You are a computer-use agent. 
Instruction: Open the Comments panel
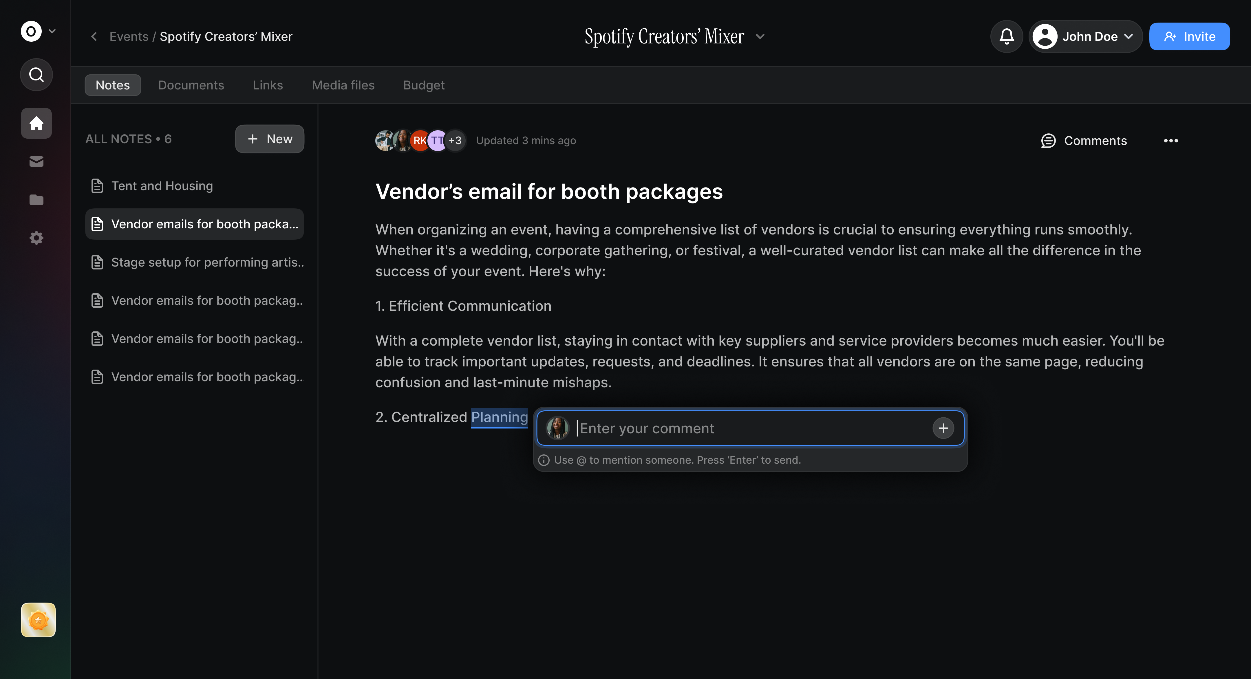[1084, 141]
